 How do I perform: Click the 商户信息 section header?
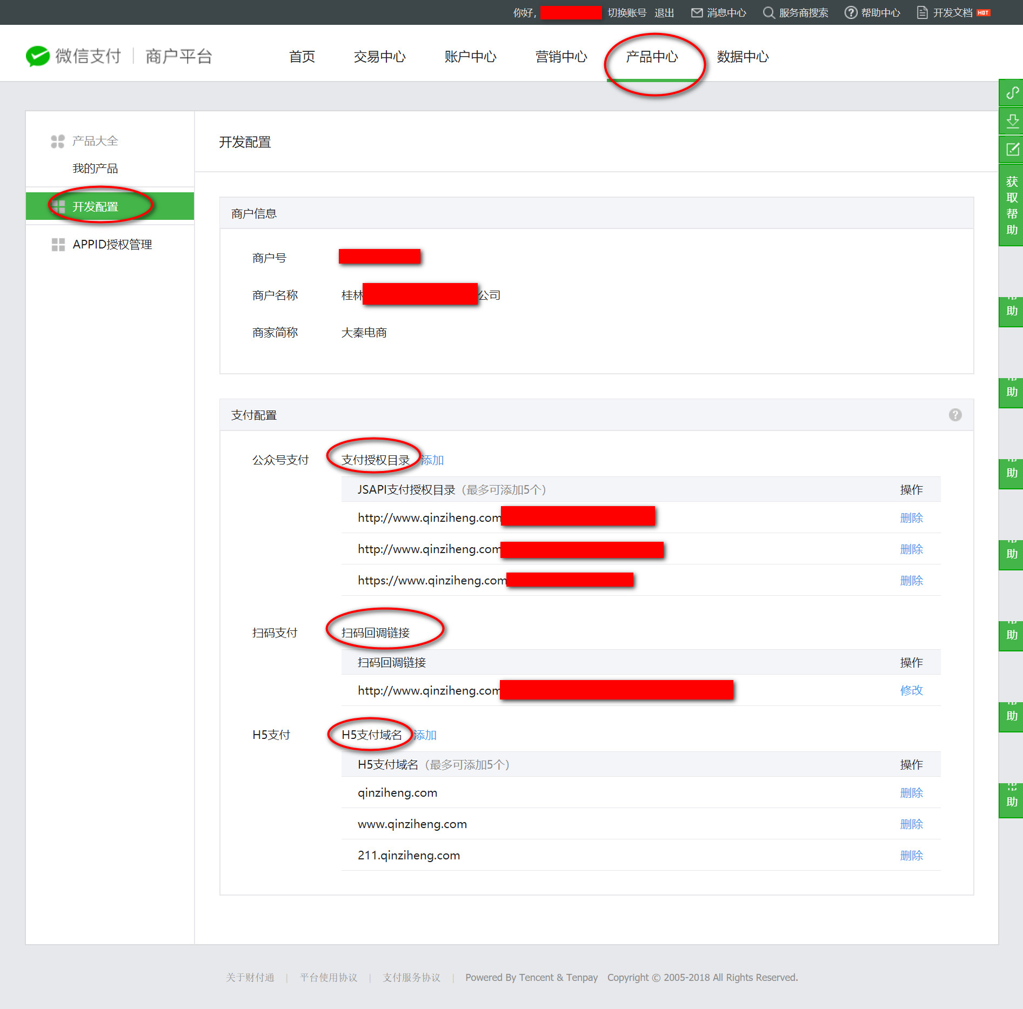(x=597, y=213)
